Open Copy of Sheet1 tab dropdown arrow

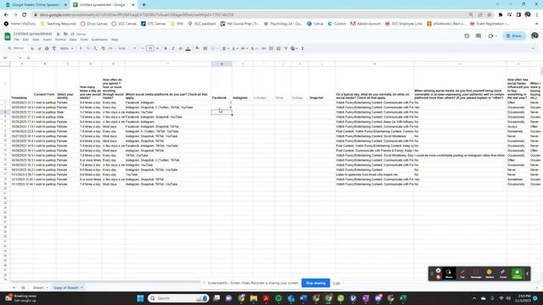coord(81,288)
